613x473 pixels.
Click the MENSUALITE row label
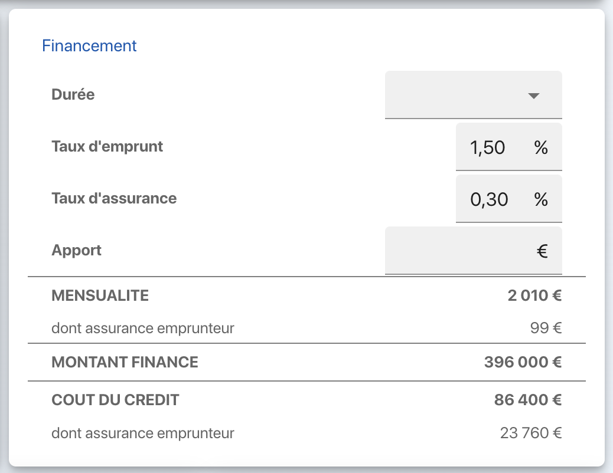(x=100, y=295)
